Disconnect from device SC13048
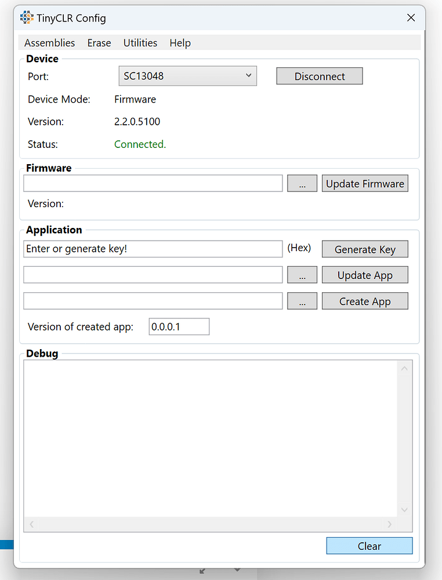This screenshot has width=442, height=580. [x=319, y=75]
